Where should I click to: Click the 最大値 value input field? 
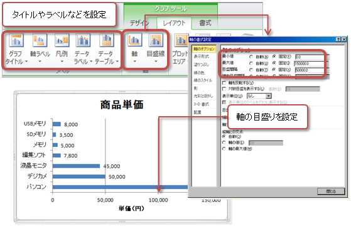(312, 63)
